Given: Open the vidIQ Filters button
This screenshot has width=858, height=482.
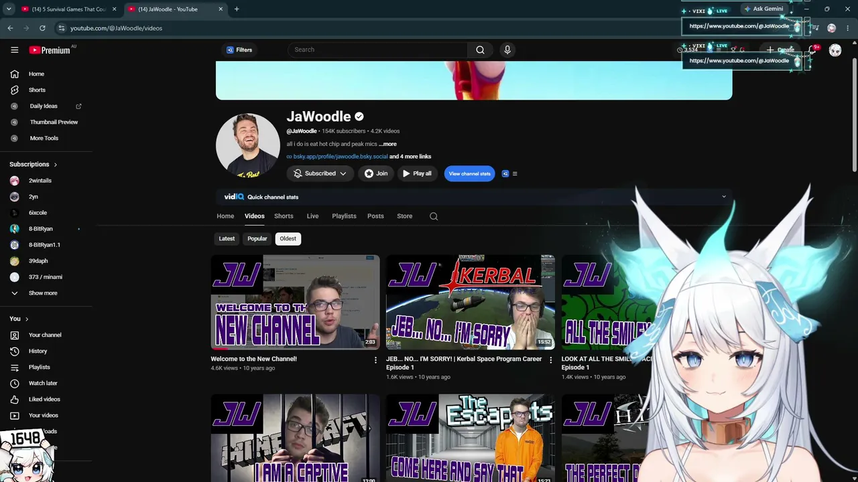Looking at the screenshot, I should (x=239, y=50).
